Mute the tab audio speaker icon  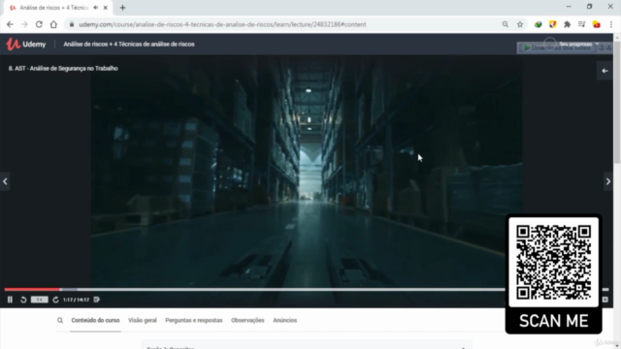[x=96, y=8]
